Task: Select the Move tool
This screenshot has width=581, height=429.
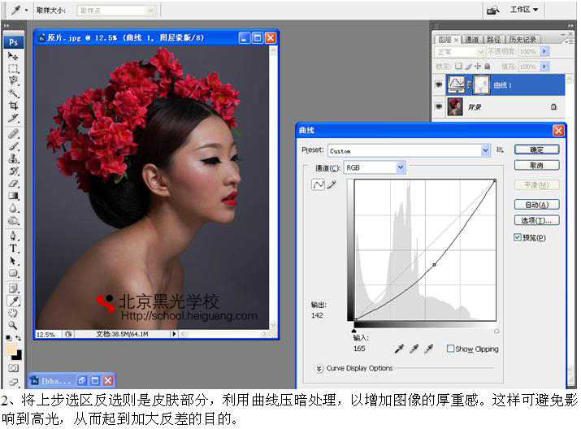Action: point(13,56)
